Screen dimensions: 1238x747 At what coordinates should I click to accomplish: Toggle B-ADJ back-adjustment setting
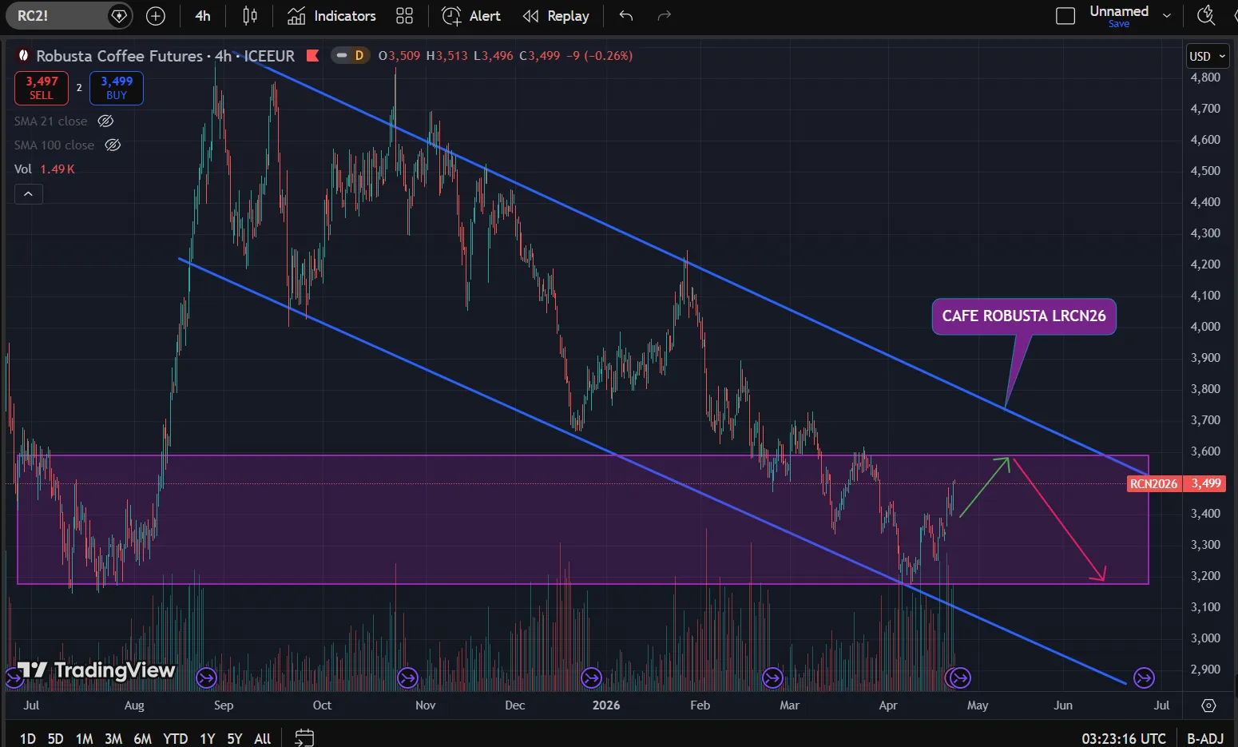pyautogui.click(x=1204, y=738)
